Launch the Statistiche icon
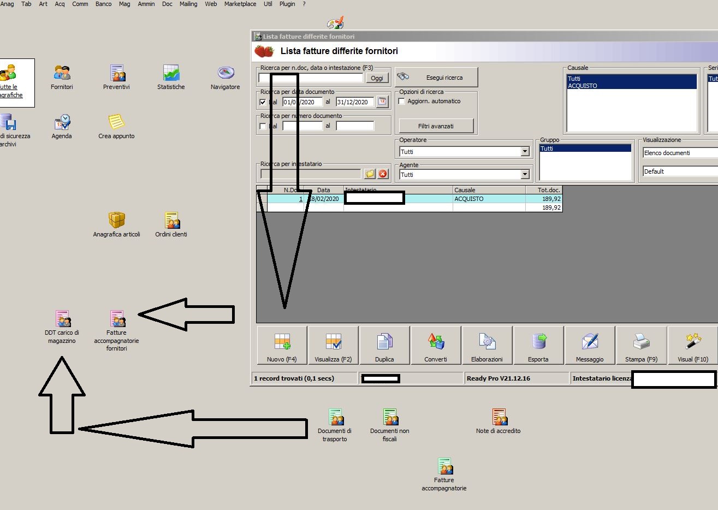The height and width of the screenshot is (510, 718). pos(171,77)
